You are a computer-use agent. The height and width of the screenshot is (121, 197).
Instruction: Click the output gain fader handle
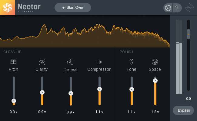(x=189, y=34)
